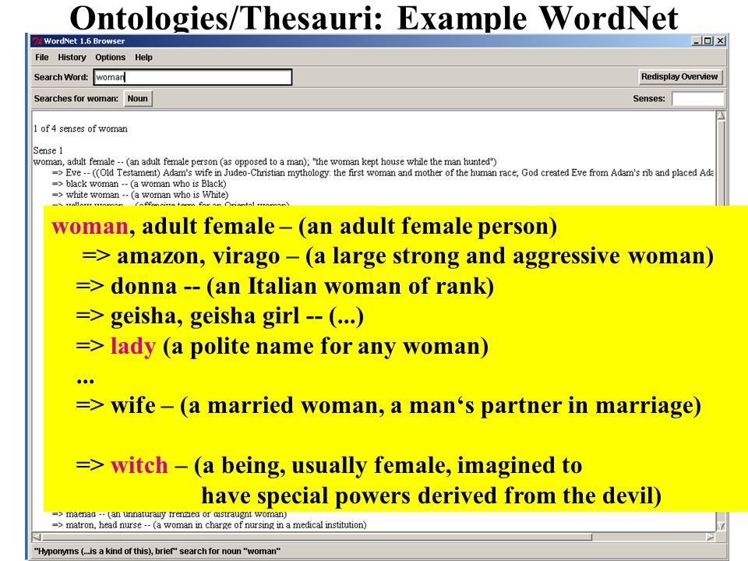Click the WordNet window title bar icon
The height and width of the screenshot is (561, 748).
coord(37,41)
